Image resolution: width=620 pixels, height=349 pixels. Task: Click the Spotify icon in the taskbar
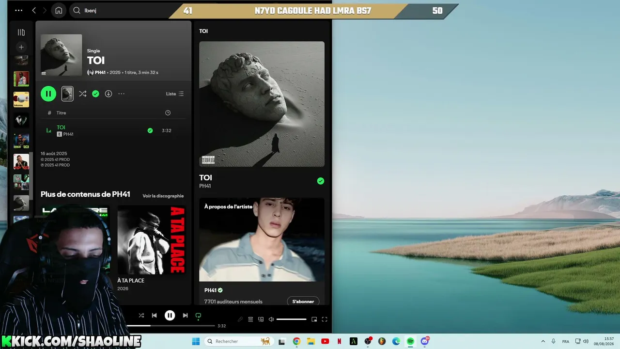pos(410,341)
